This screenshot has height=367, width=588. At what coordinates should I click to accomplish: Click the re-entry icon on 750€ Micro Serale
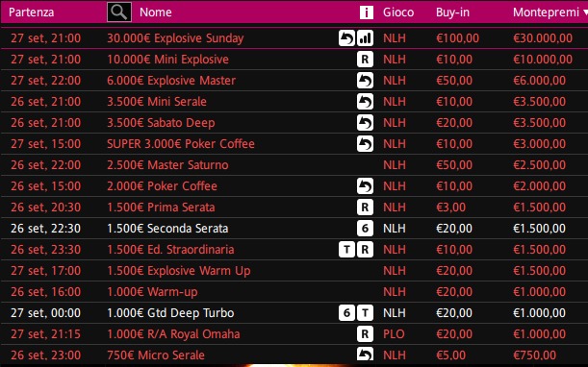365,355
